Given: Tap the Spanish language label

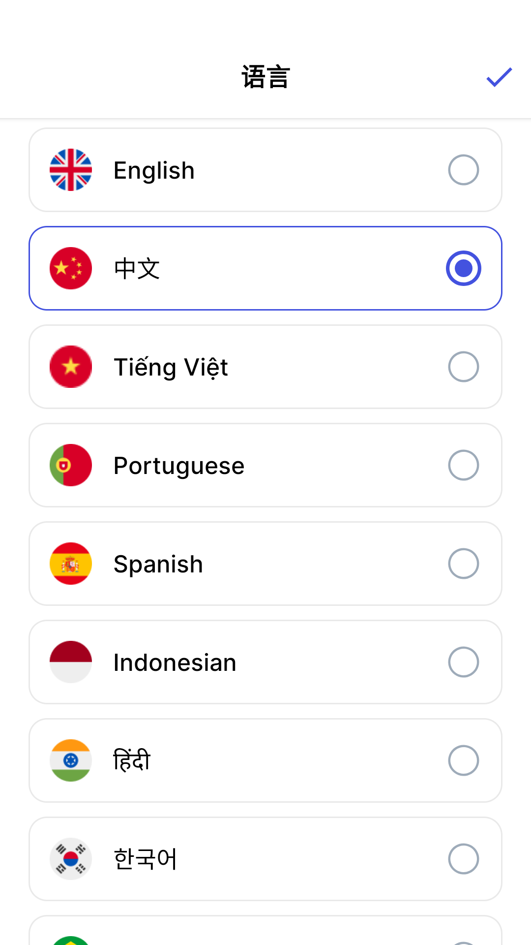Looking at the screenshot, I should point(158,564).
